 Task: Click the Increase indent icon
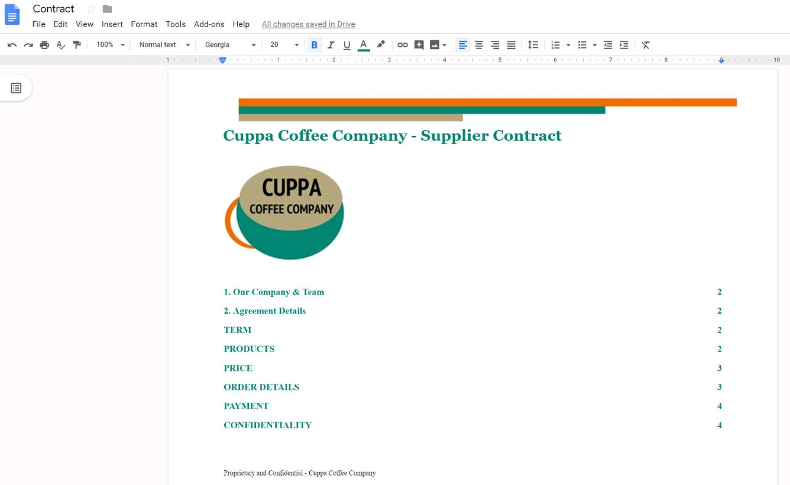tap(624, 45)
